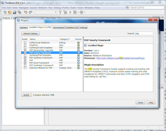
Task: Sort by the Source column header
Action: (78, 39)
